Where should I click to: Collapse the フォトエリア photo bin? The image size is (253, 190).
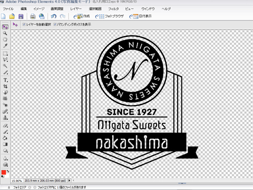click(x=9, y=187)
